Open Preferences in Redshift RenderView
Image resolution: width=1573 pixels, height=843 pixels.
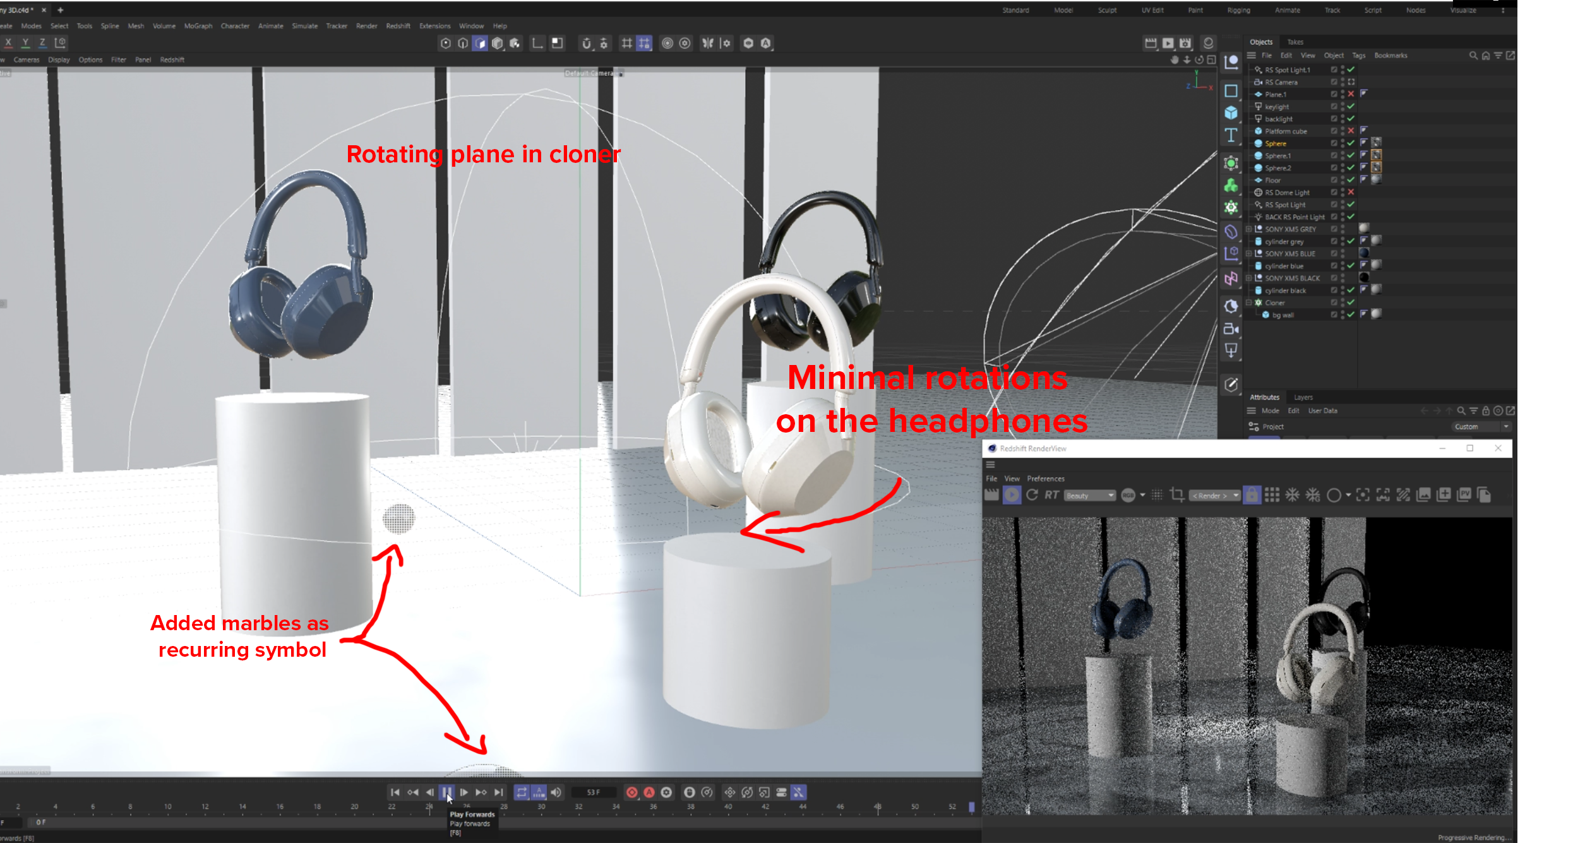1045,479
